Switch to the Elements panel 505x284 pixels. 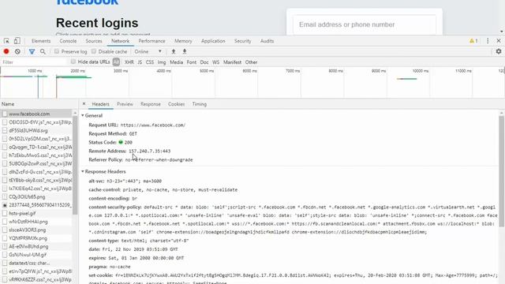pyautogui.click(x=41, y=41)
